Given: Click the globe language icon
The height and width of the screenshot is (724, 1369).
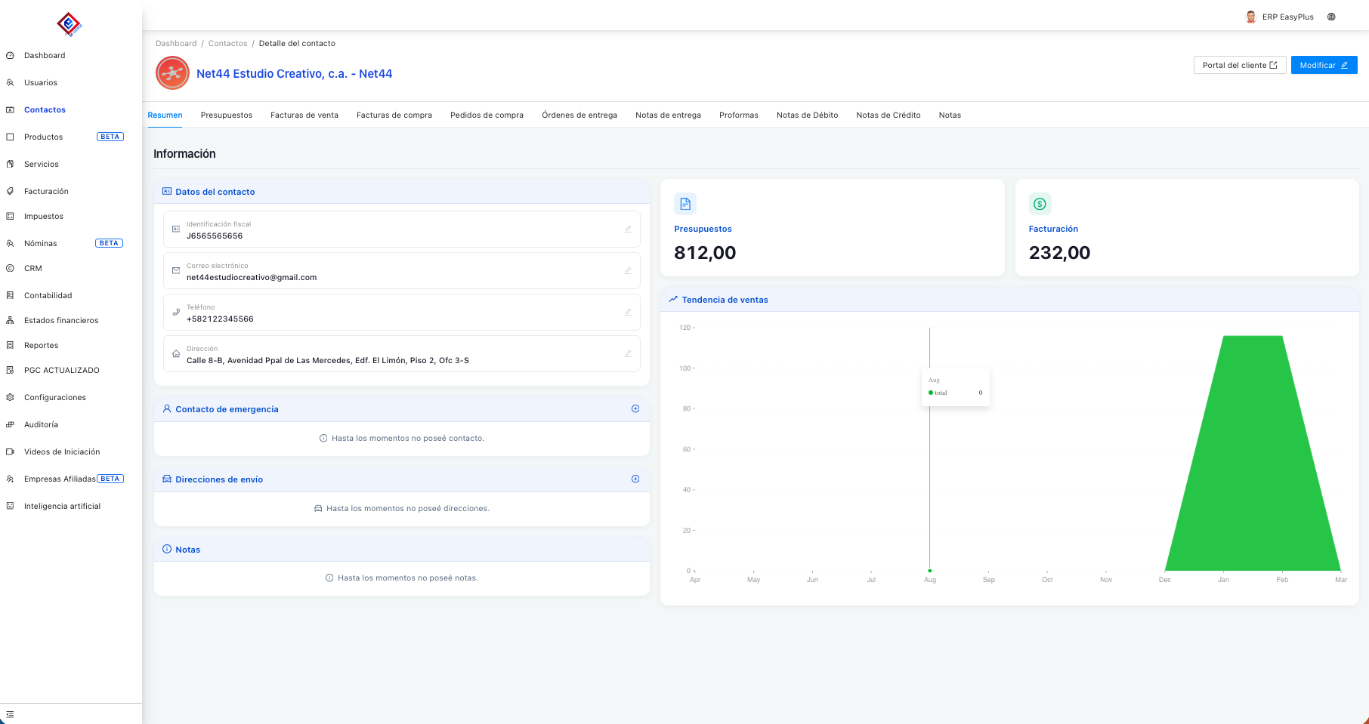Looking at the screenshot, I should (1331, 17).
